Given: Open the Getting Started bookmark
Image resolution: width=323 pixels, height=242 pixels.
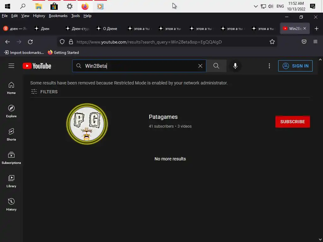Looking at the screenshot, I should pos(63,53).
